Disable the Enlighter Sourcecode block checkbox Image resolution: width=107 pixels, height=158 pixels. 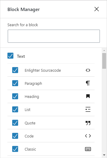(x=15, y=70)
